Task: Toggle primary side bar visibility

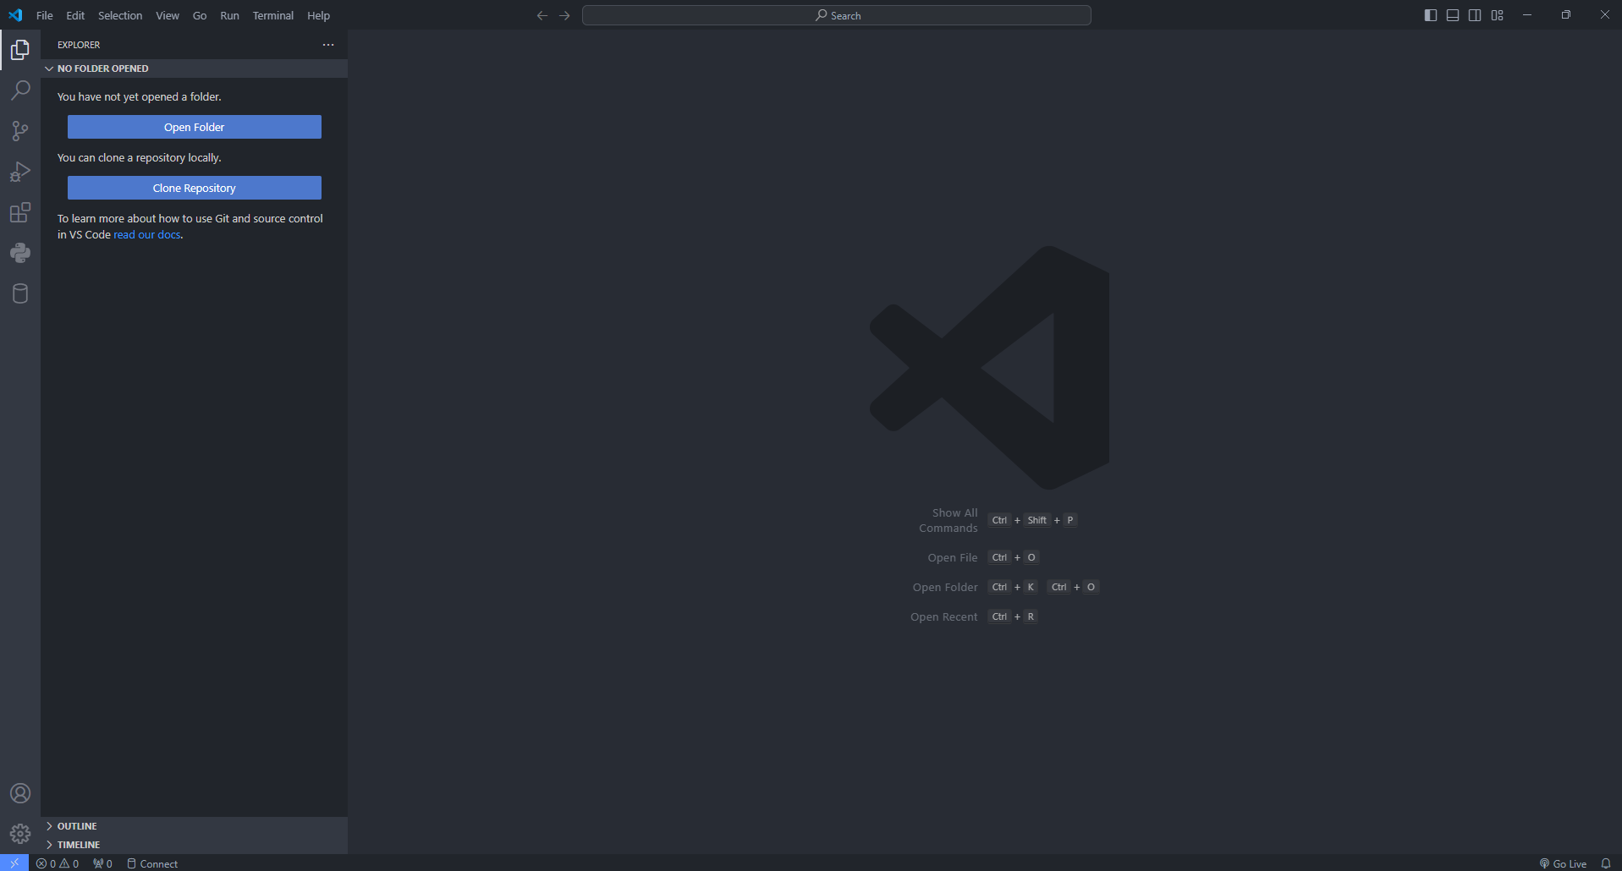Action: tap(1431, 15)
